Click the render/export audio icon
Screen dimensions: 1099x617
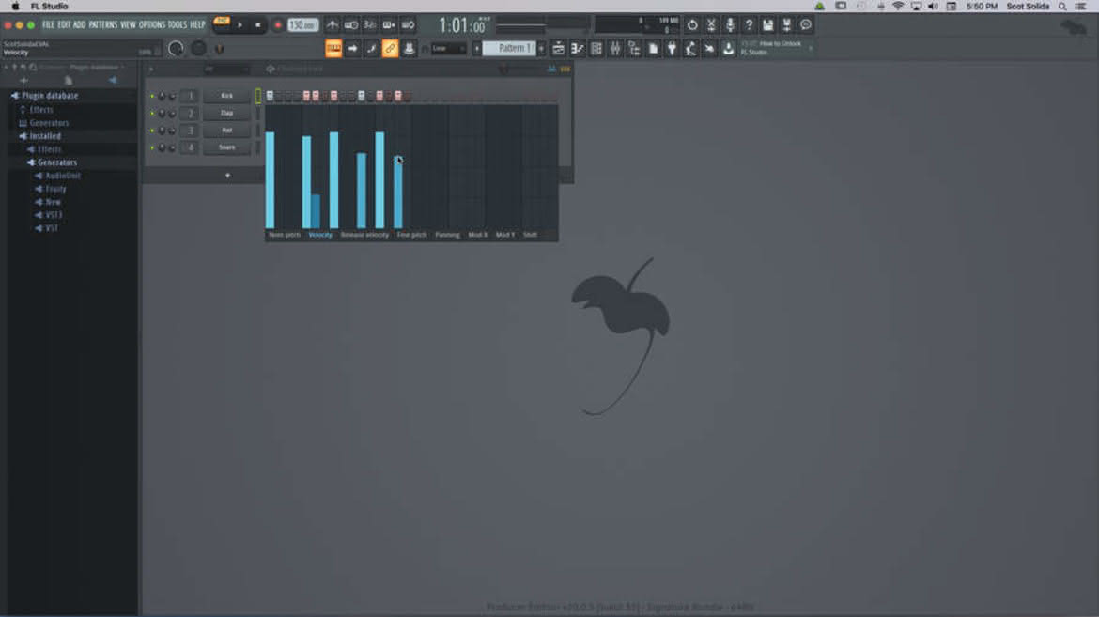(x=787, y=25)
